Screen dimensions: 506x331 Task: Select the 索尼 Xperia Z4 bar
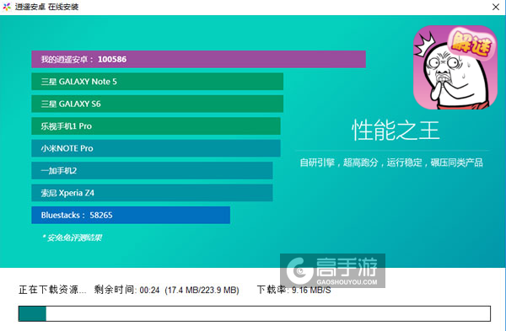click(x=152, y=193)
